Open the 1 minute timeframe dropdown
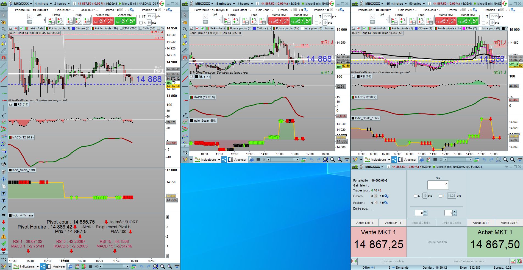 click(43, 4)
